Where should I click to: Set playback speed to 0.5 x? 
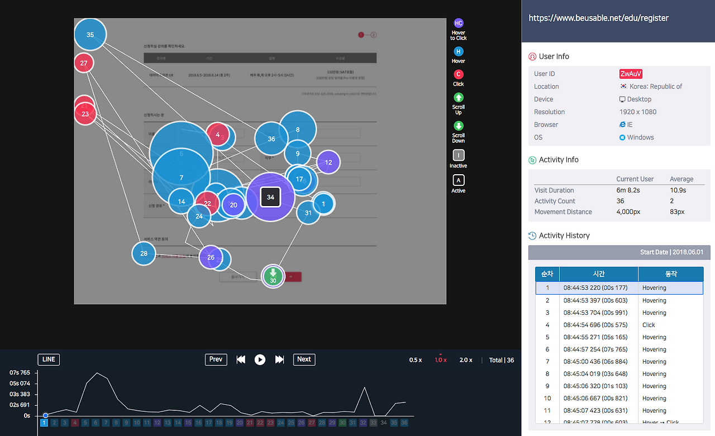[416, 360]
